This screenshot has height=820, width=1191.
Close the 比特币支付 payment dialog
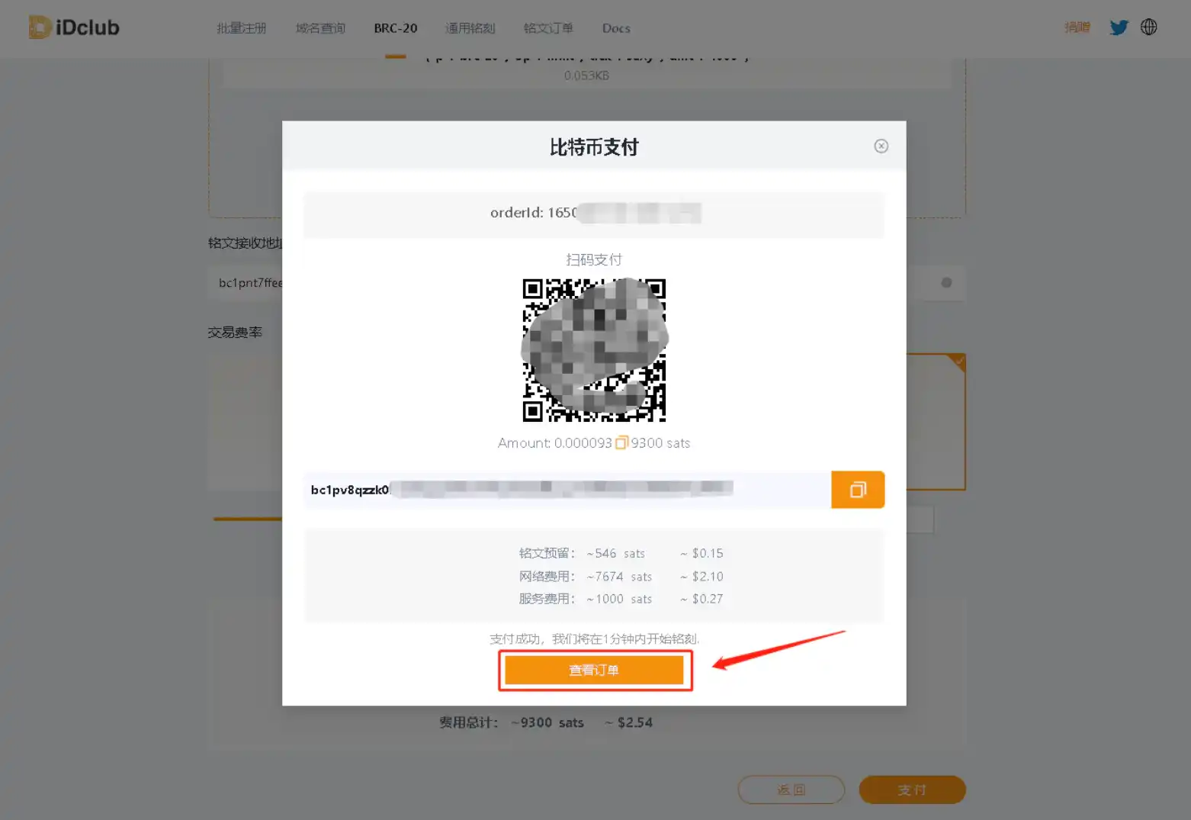tap(881, 146)
